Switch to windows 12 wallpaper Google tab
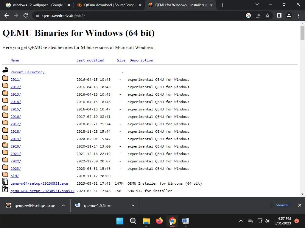305x228 pixels. (38, 5)
